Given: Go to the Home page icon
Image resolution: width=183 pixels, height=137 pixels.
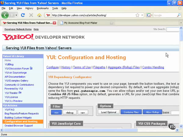Looking at the screenshot, I should click(x=39, y=15).
